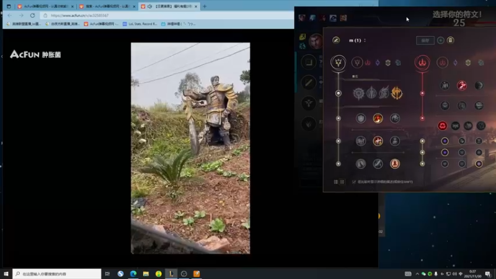The width and height of the screenshot is (496, 279).
Task: Select the Conqueror keystone rune
Action: [x=397, y=94]
